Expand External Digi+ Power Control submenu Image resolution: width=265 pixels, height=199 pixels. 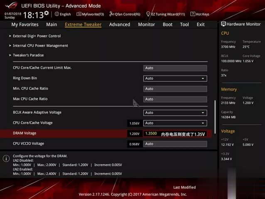[37, 36]
